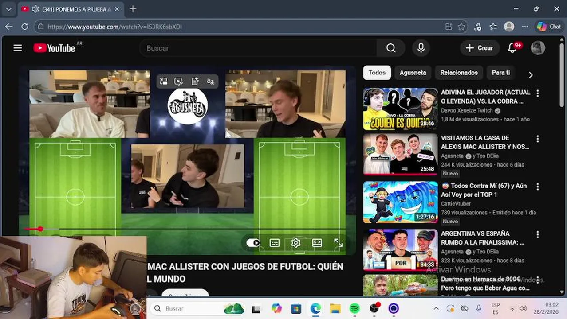Open options for ARGENTINA VS ESPAÑA video
Screen dimensions: 567x319
538,234
